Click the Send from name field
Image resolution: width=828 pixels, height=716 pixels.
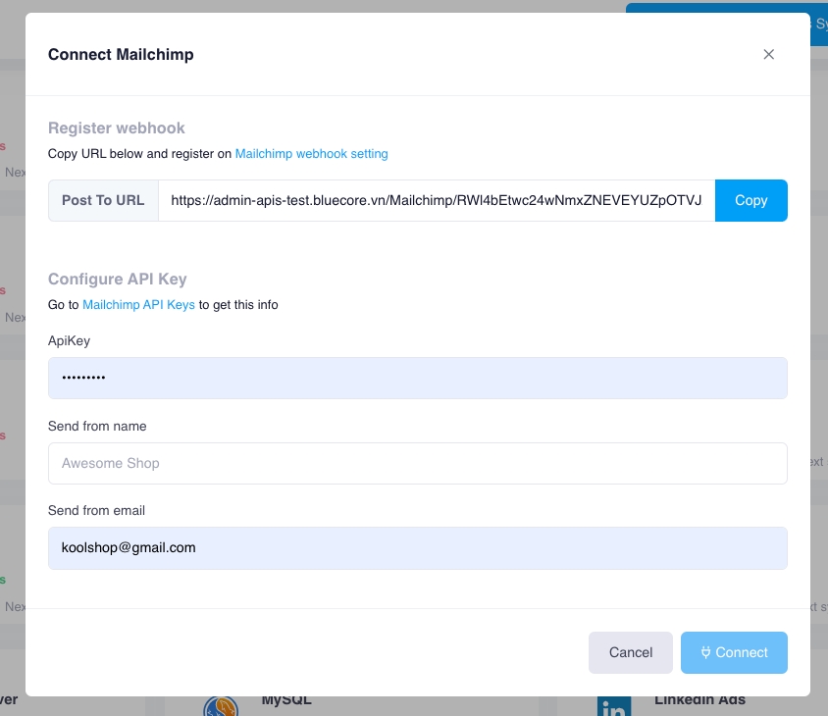click(417, 463)
